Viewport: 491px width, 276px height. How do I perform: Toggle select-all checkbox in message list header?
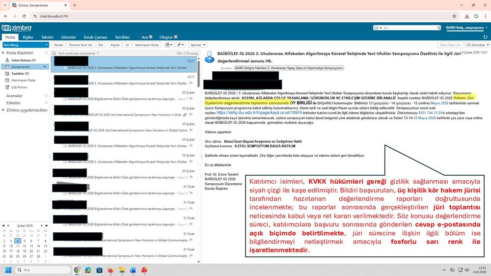[55, 53]
